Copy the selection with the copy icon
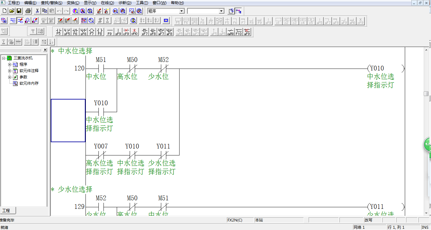Screen dimensions: 431x230 (x=45, y=11)
